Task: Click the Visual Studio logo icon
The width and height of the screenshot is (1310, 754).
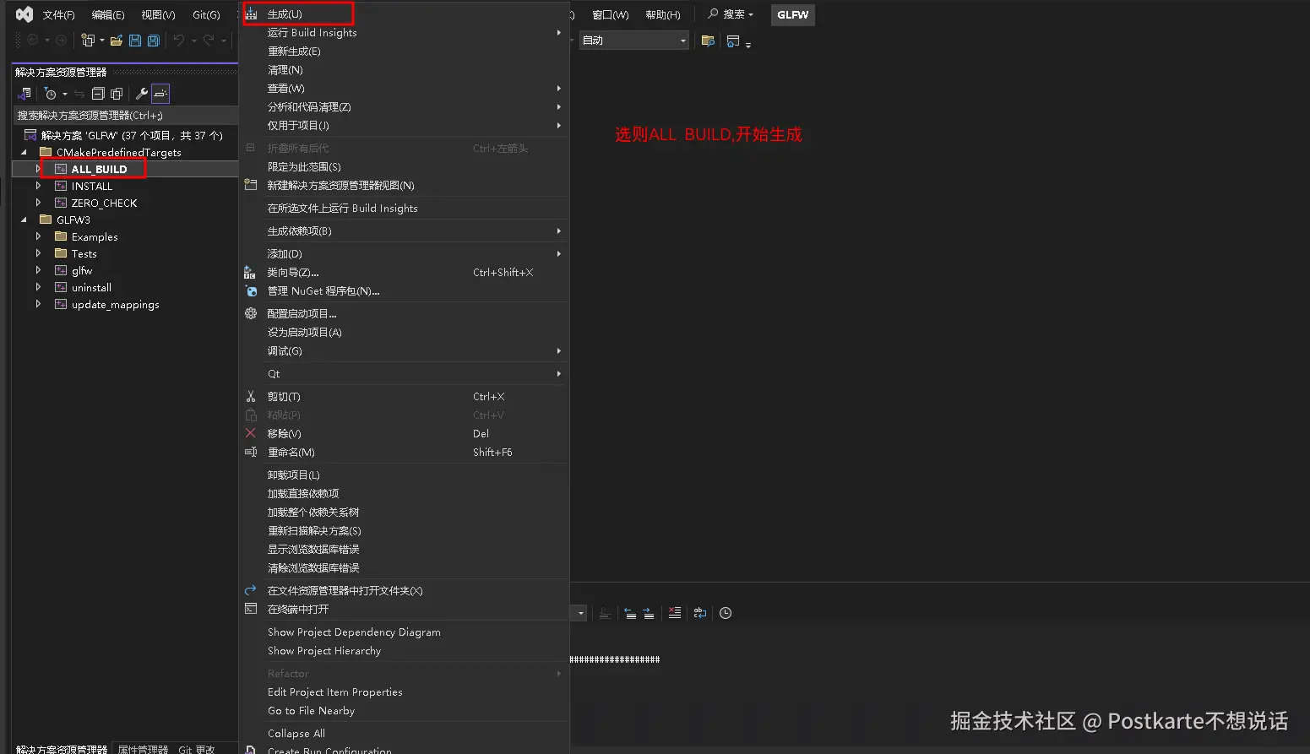Action: (x=24, y=14)
